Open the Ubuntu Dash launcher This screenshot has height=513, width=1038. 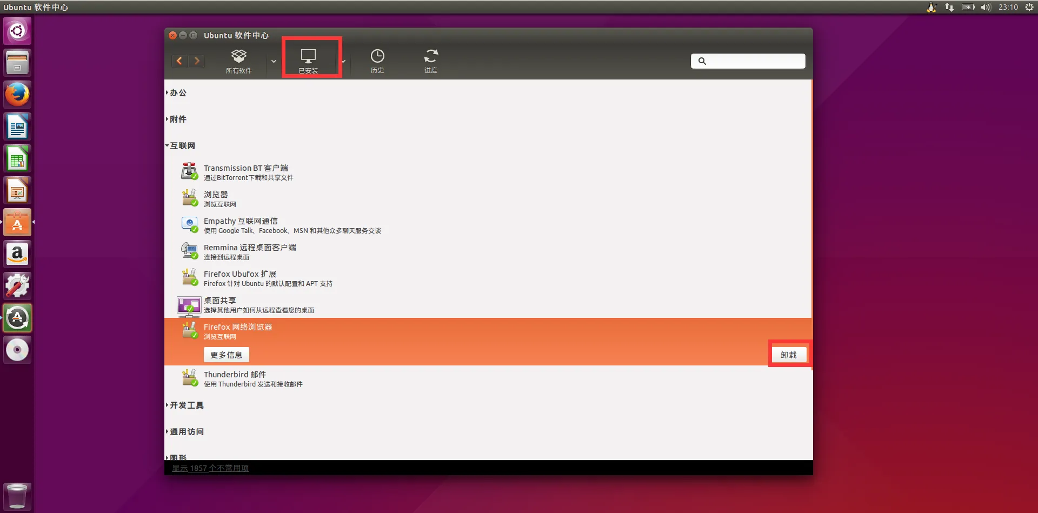pos(17,31)
